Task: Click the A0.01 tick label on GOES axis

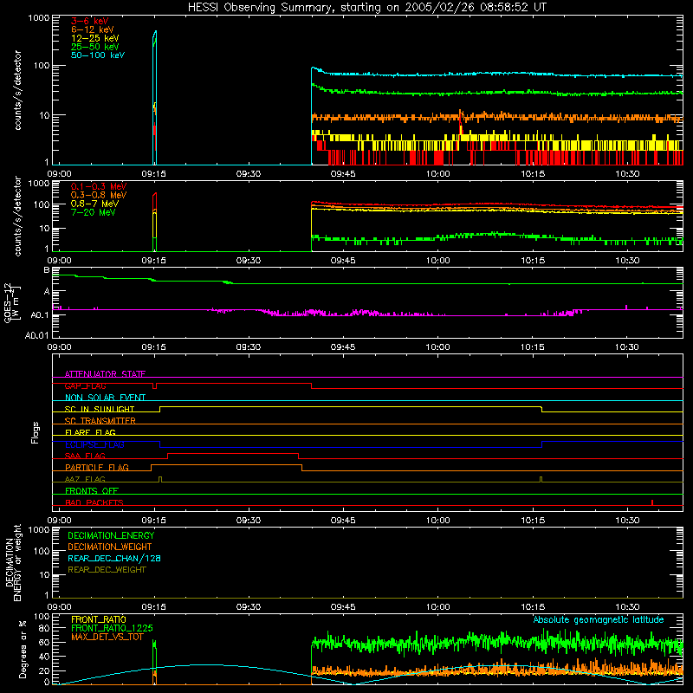Action: [36, 335]
